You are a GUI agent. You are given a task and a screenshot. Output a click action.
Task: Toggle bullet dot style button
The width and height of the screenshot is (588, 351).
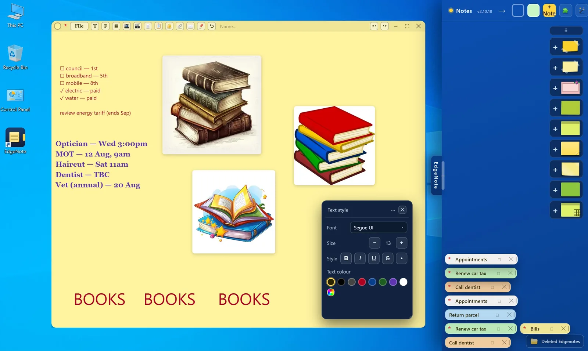[x=402, y=258]
